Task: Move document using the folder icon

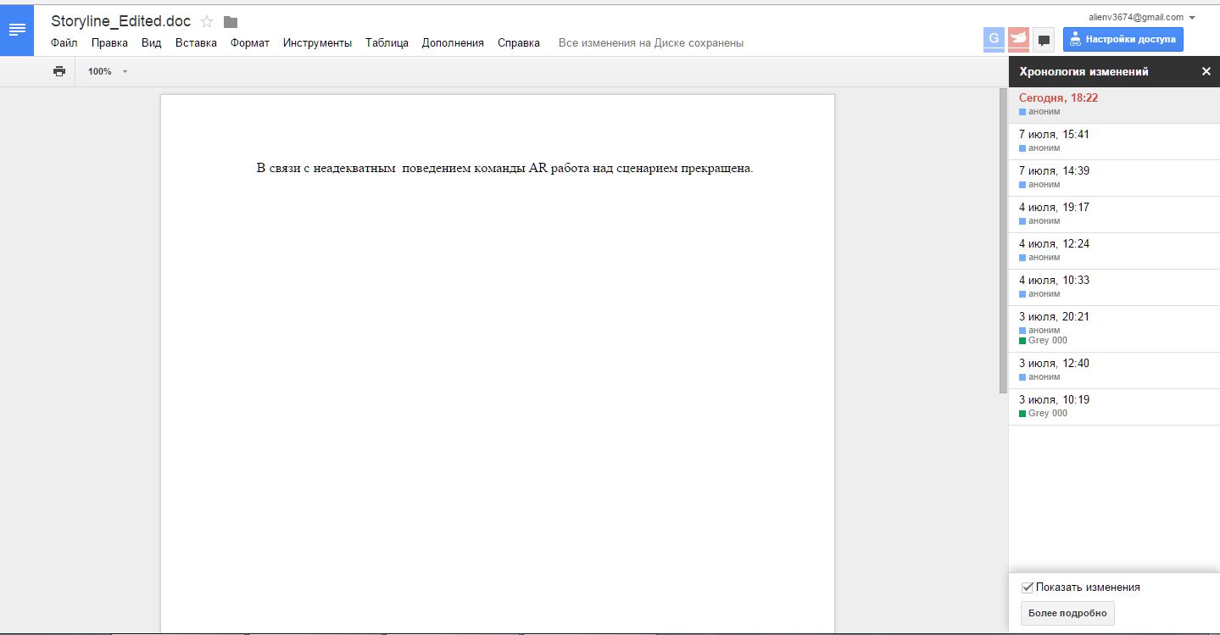Action: pyautogui.click(x=231, y=22)
